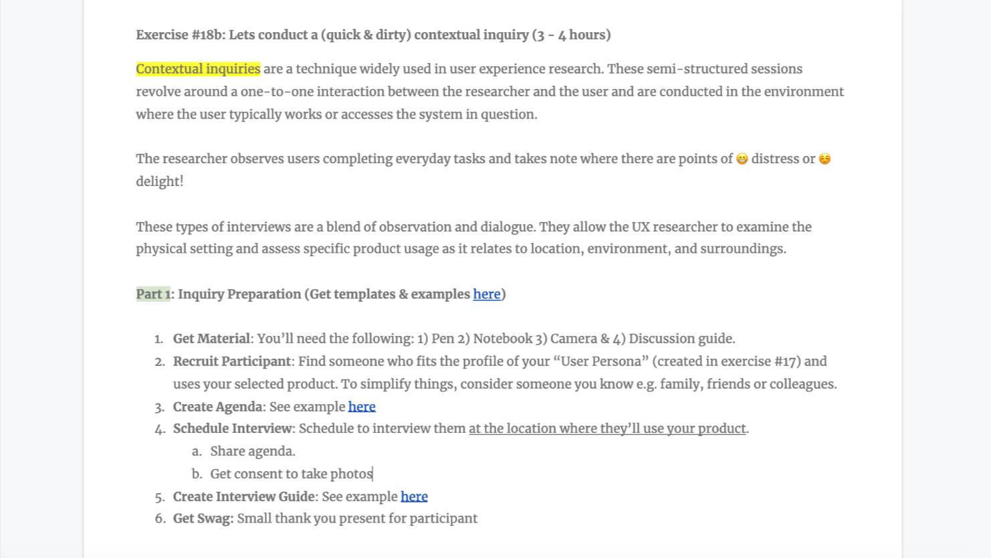
Task: Click the 'Get Swag:' list item
Action: click(325, 519)
